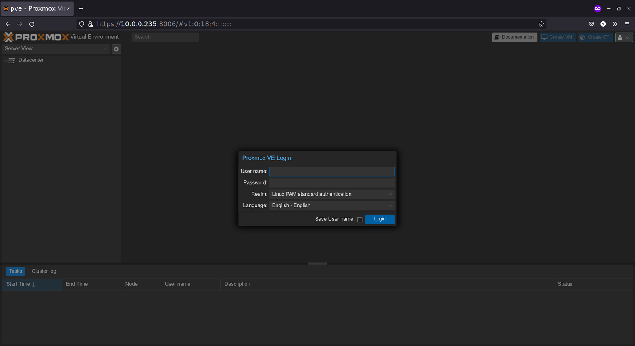Focus the Password field
The width and height of the screenshot is (635, 346).
coord(332,183)
